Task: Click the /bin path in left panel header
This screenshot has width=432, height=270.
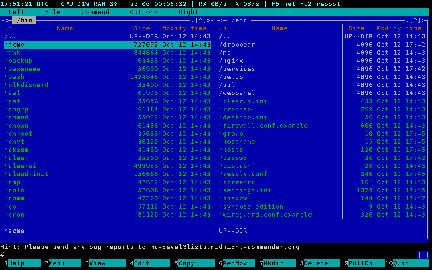Action: tap(24, 20)
